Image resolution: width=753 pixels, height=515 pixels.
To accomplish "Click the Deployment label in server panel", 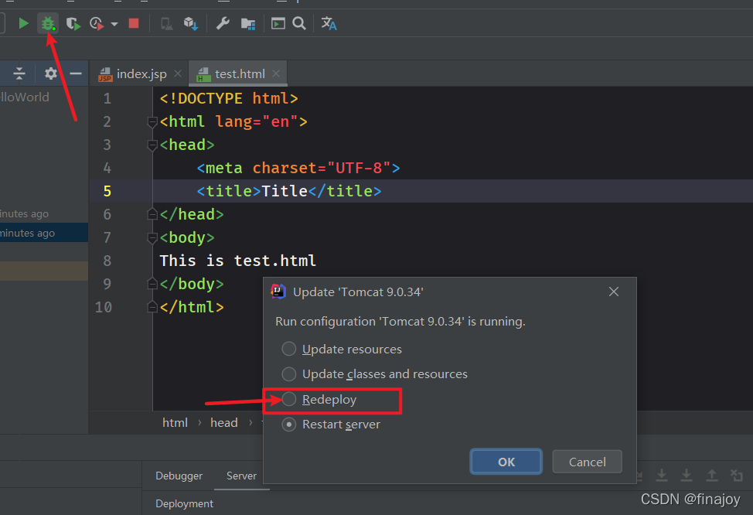I will pyautogui.click(x=185, y=503).
